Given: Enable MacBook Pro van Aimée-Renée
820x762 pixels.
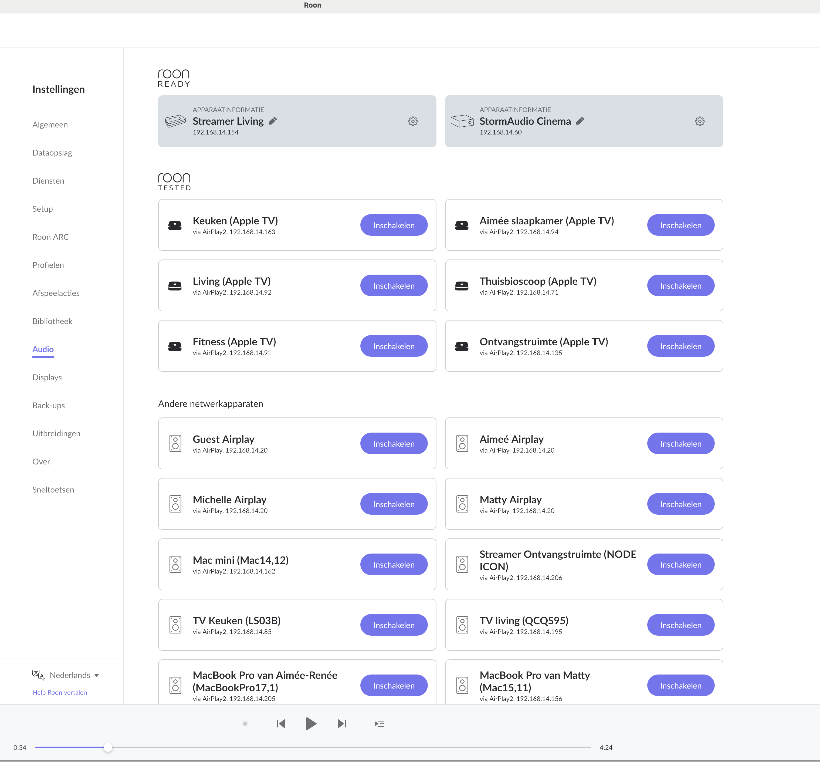Looking at the screenshot, I should tap(394, 685).
